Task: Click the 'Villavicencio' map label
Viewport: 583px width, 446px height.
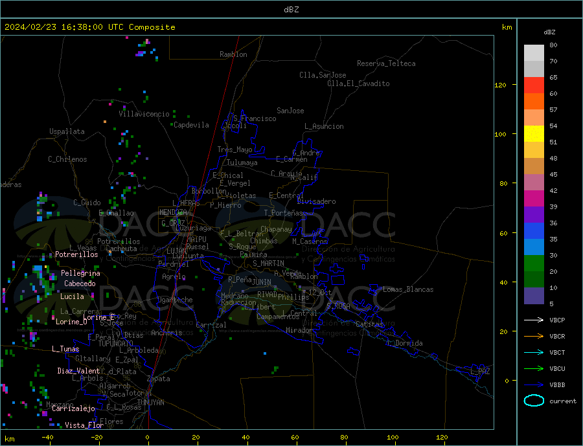Action: pos(144,114)
